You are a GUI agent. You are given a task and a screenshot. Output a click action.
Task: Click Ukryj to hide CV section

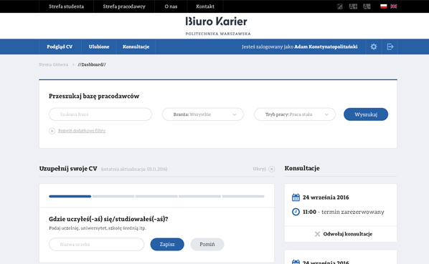click(259, 169)
